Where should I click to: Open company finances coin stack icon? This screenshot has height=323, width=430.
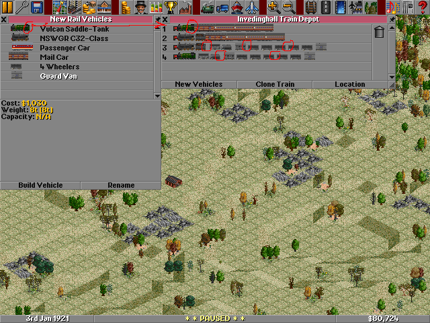pyautogui.click(x=126, y=7)
